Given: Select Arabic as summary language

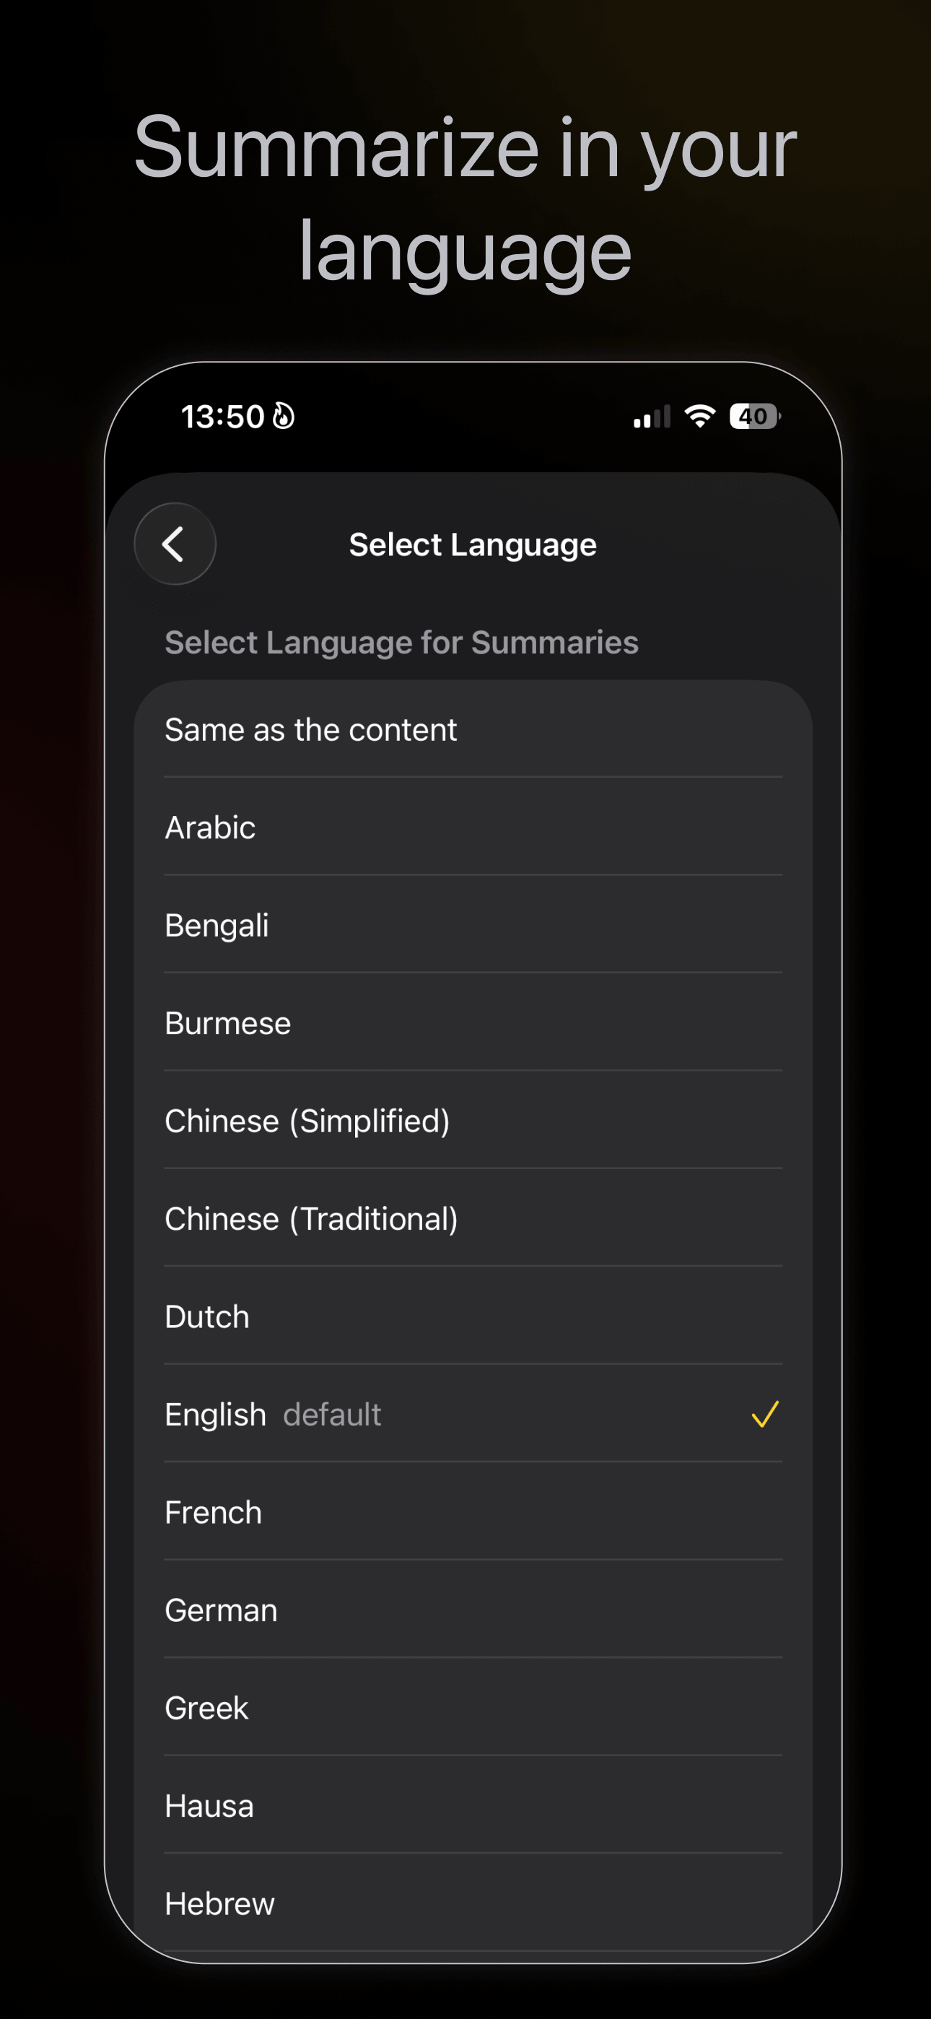Looking at the screenshot, I should [210, 827].
